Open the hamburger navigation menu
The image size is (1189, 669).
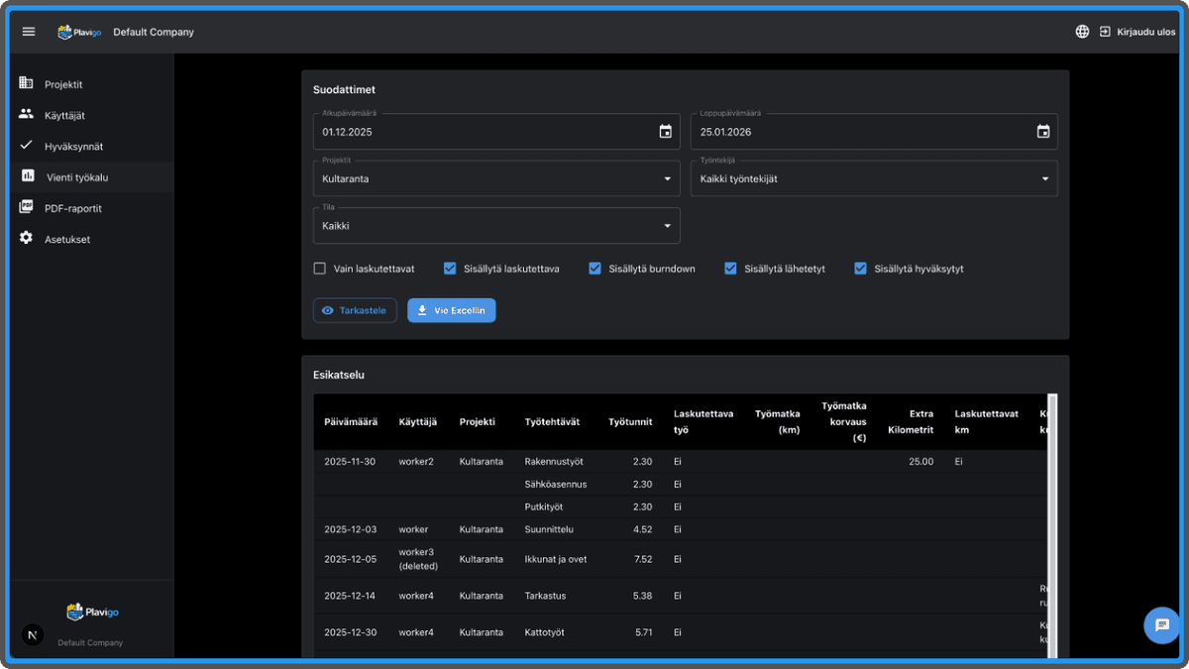29,32
